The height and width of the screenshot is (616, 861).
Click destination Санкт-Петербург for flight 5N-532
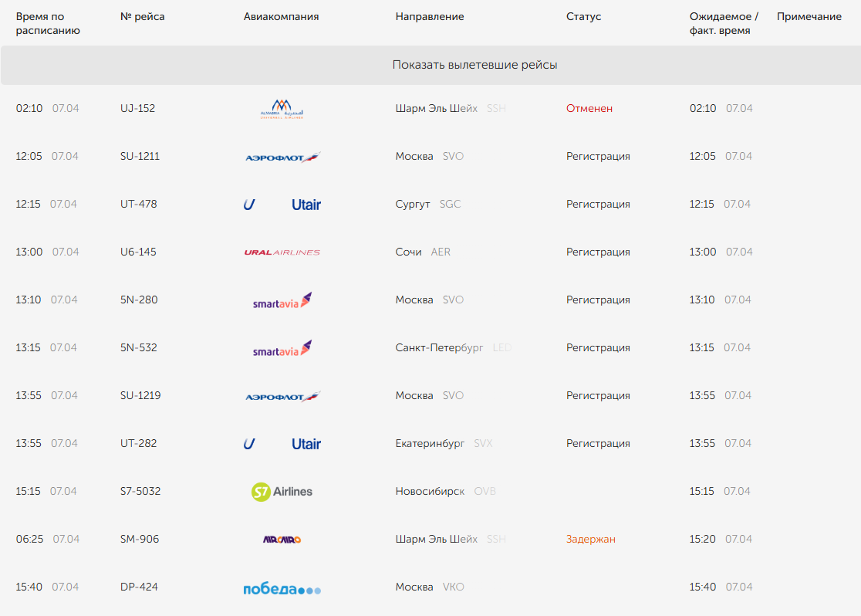(x=439, y=348)
